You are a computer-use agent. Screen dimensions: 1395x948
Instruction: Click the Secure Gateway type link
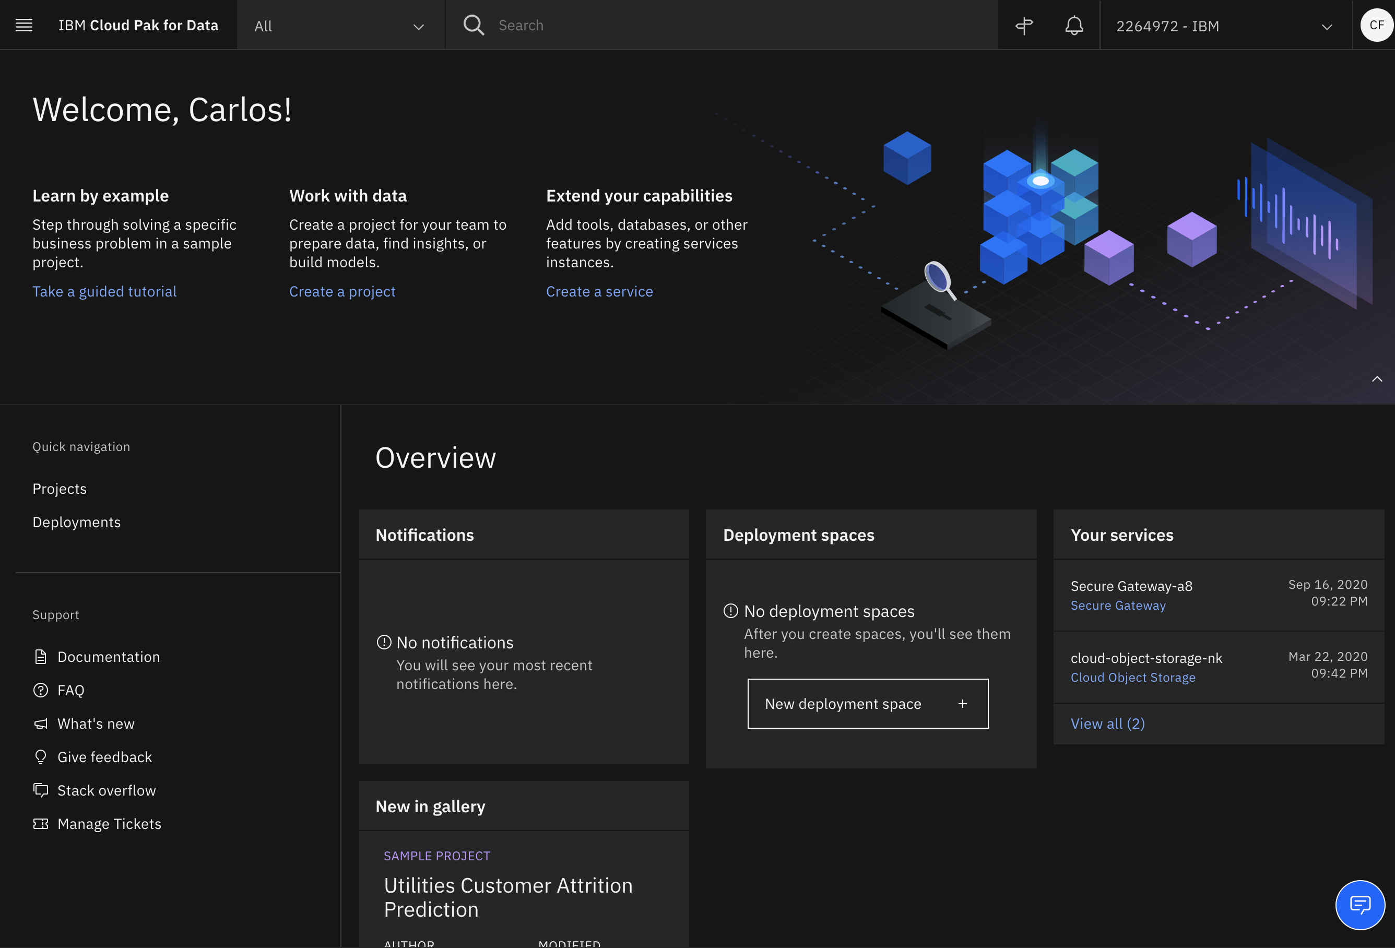(1118, 605)
